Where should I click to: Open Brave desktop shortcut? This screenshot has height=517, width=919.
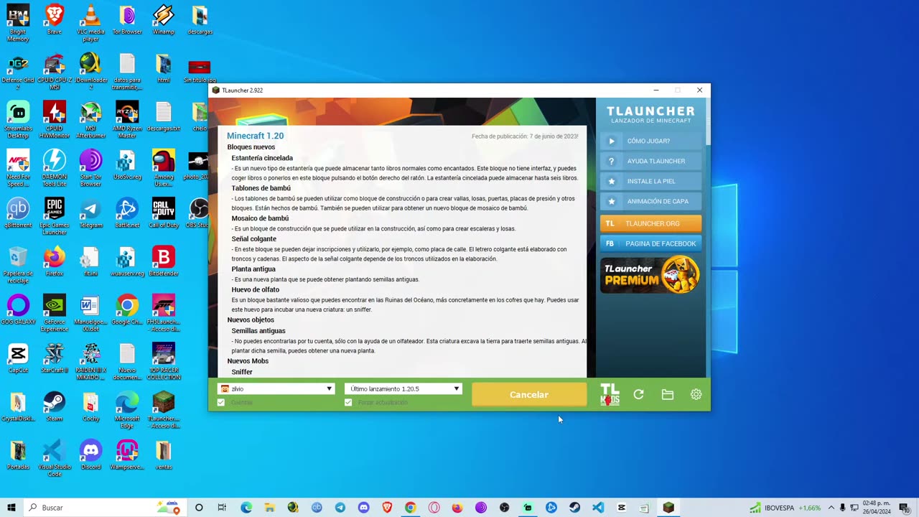[x=54, y=19]
